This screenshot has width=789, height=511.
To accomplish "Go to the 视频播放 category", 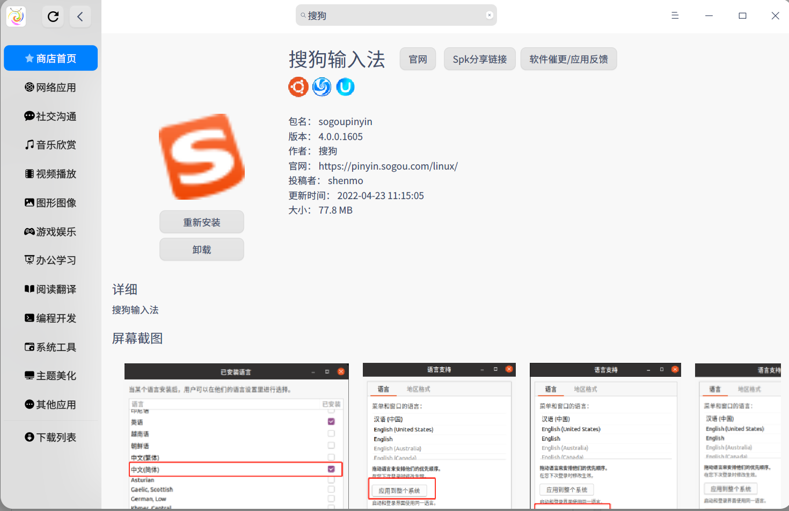I will (51, 173).
